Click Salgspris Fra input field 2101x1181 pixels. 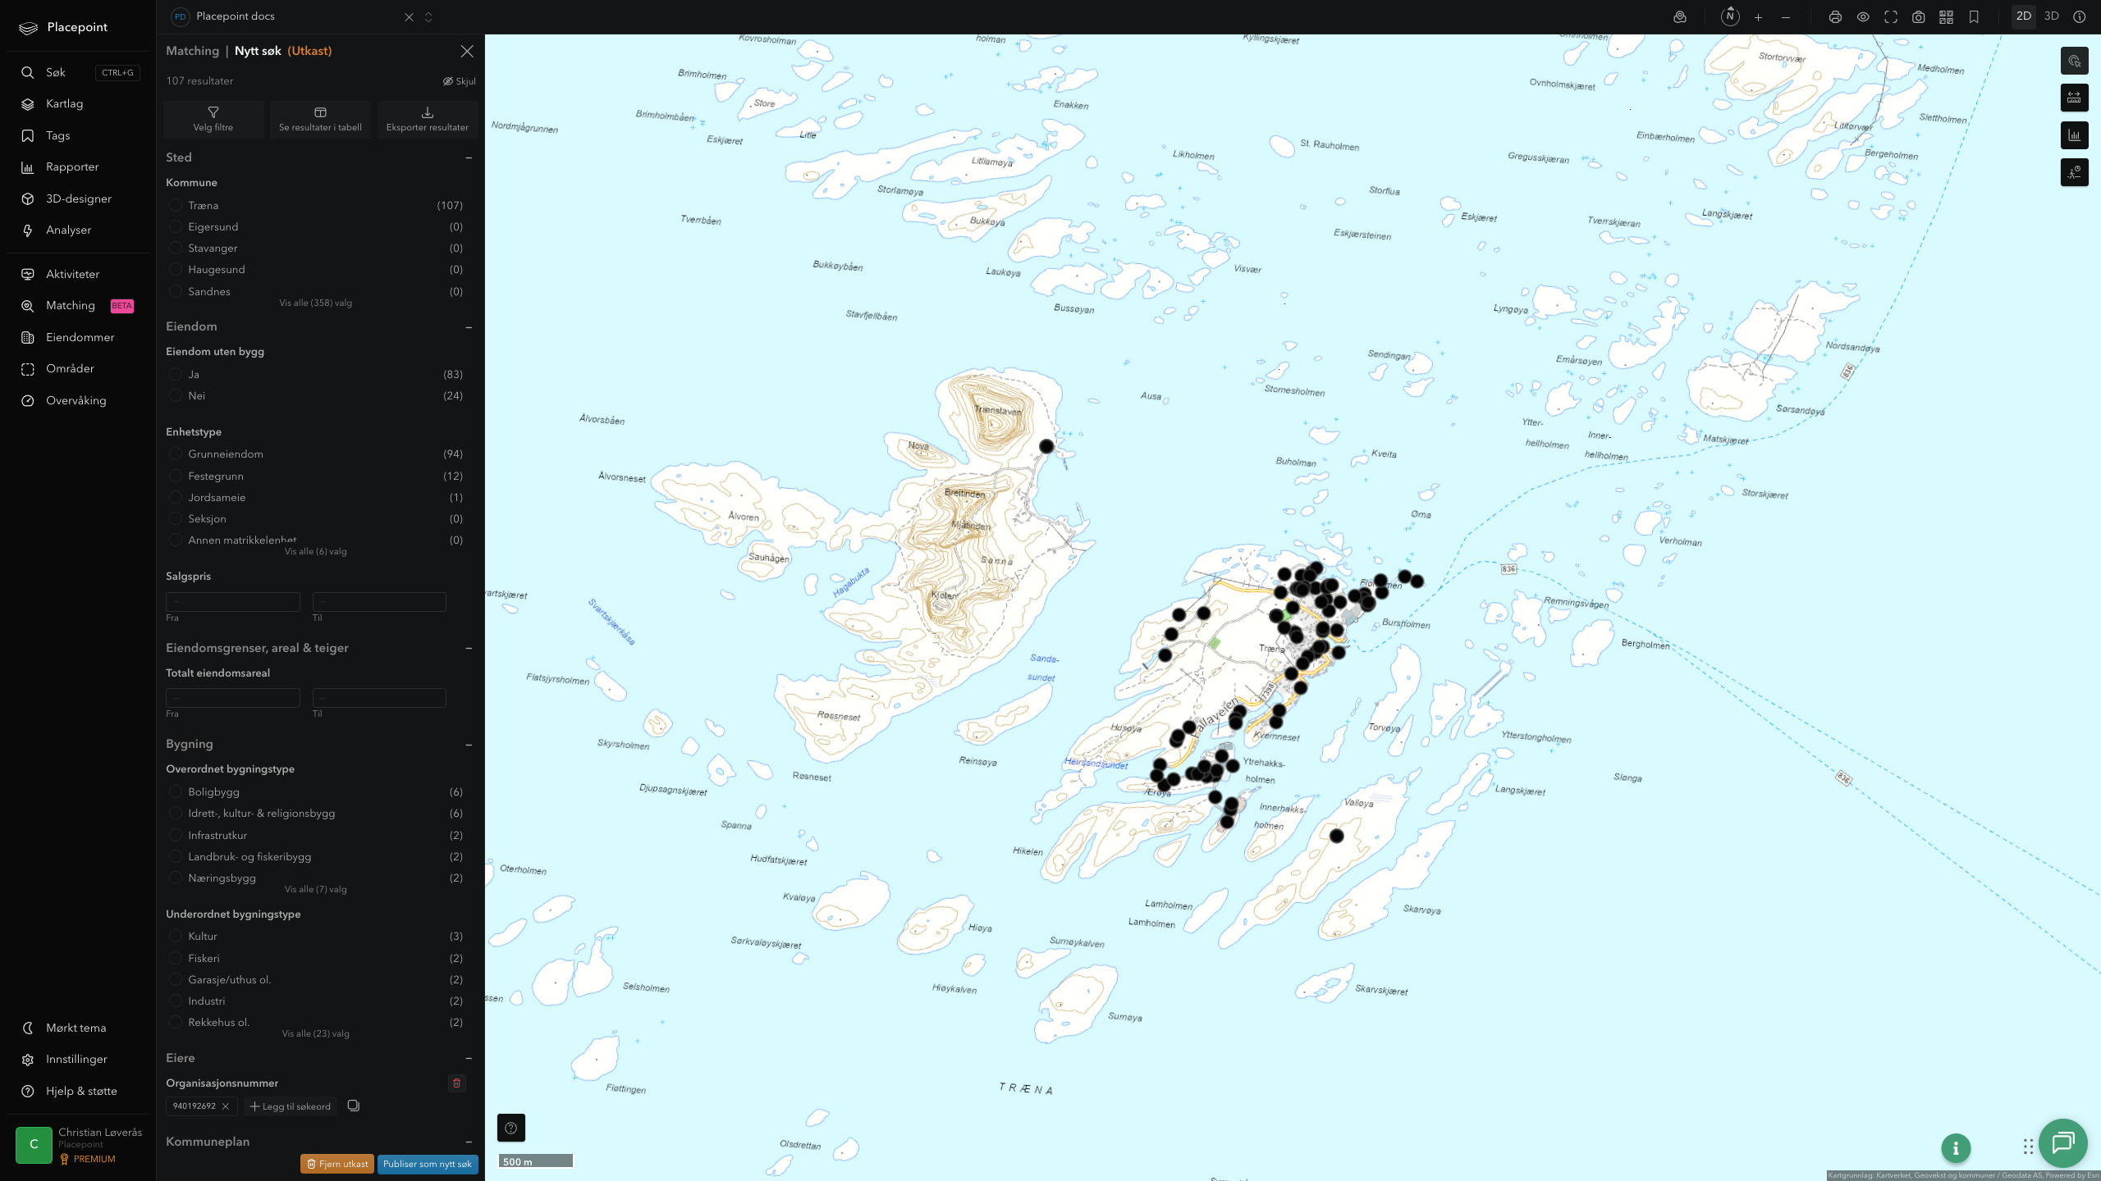coord(233,602)
